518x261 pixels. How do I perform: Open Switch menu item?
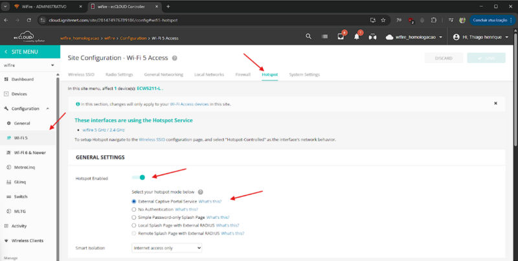(x=21, y=197)
